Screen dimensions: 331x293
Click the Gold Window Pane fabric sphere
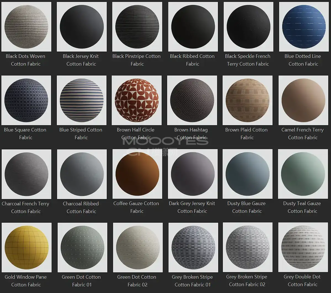point(26,248)
